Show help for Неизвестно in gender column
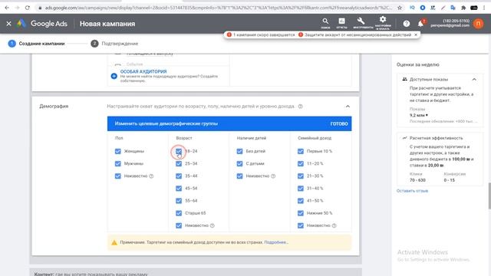Image resolution: width=491 pixels, height=276 pixels. coord(151,176)
